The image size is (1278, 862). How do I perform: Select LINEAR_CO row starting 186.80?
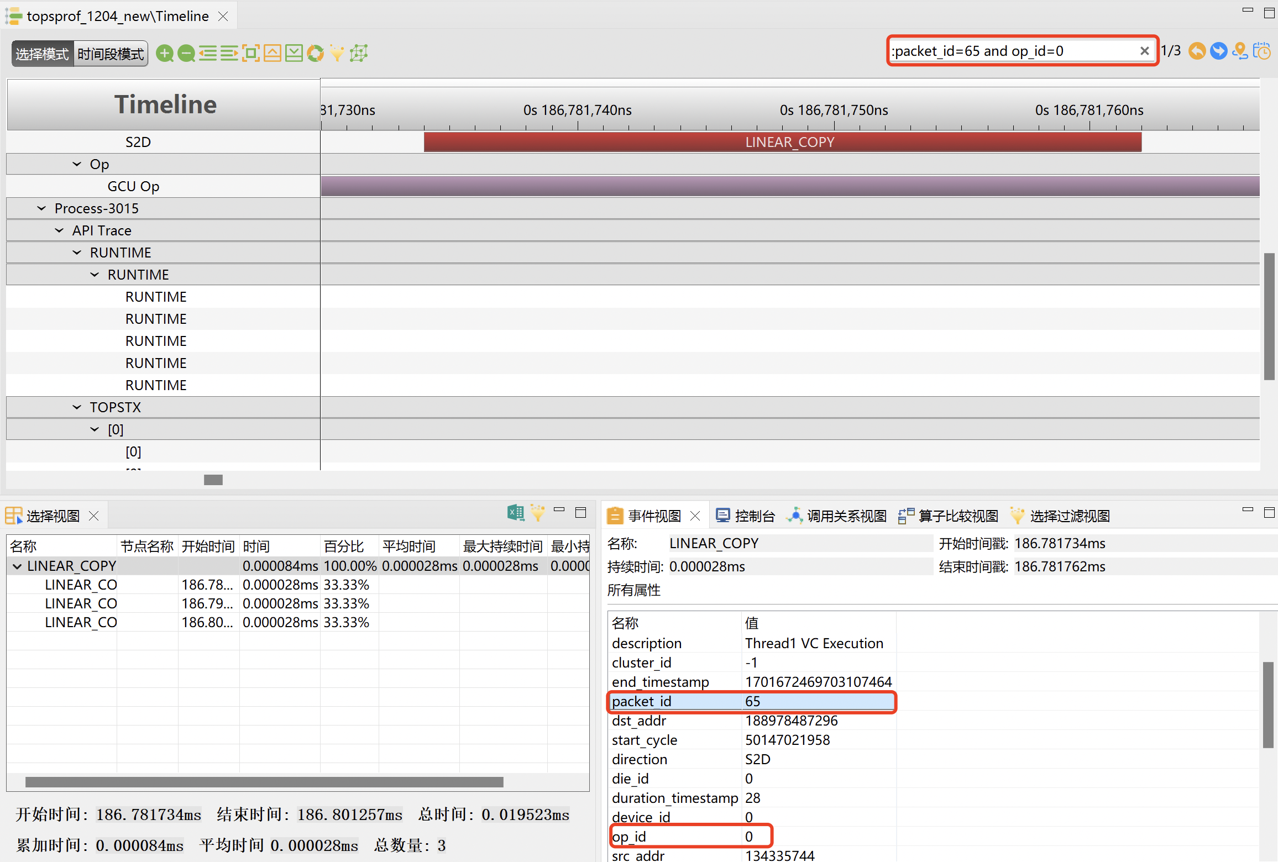pos(297,622)
